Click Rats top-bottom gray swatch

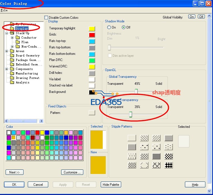[92, 48]
